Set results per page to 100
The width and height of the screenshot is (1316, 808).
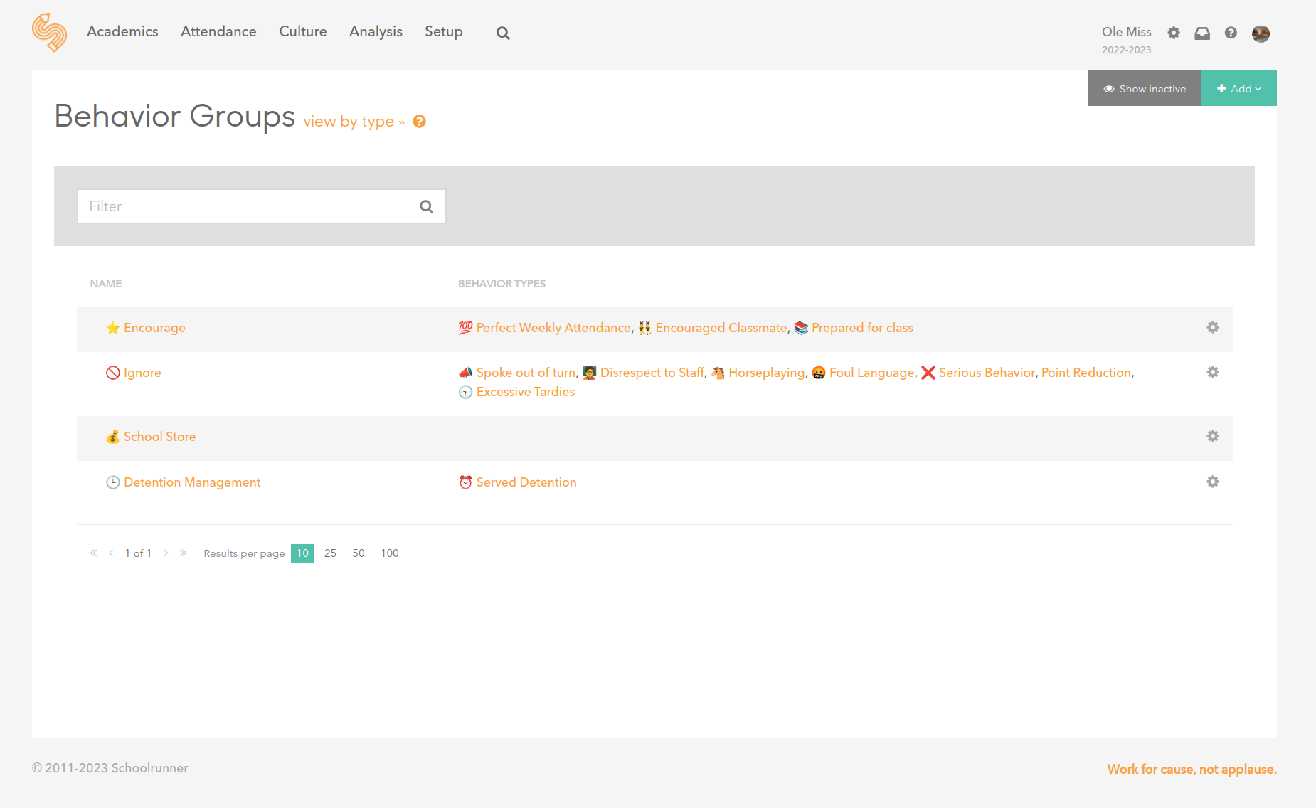389,553
